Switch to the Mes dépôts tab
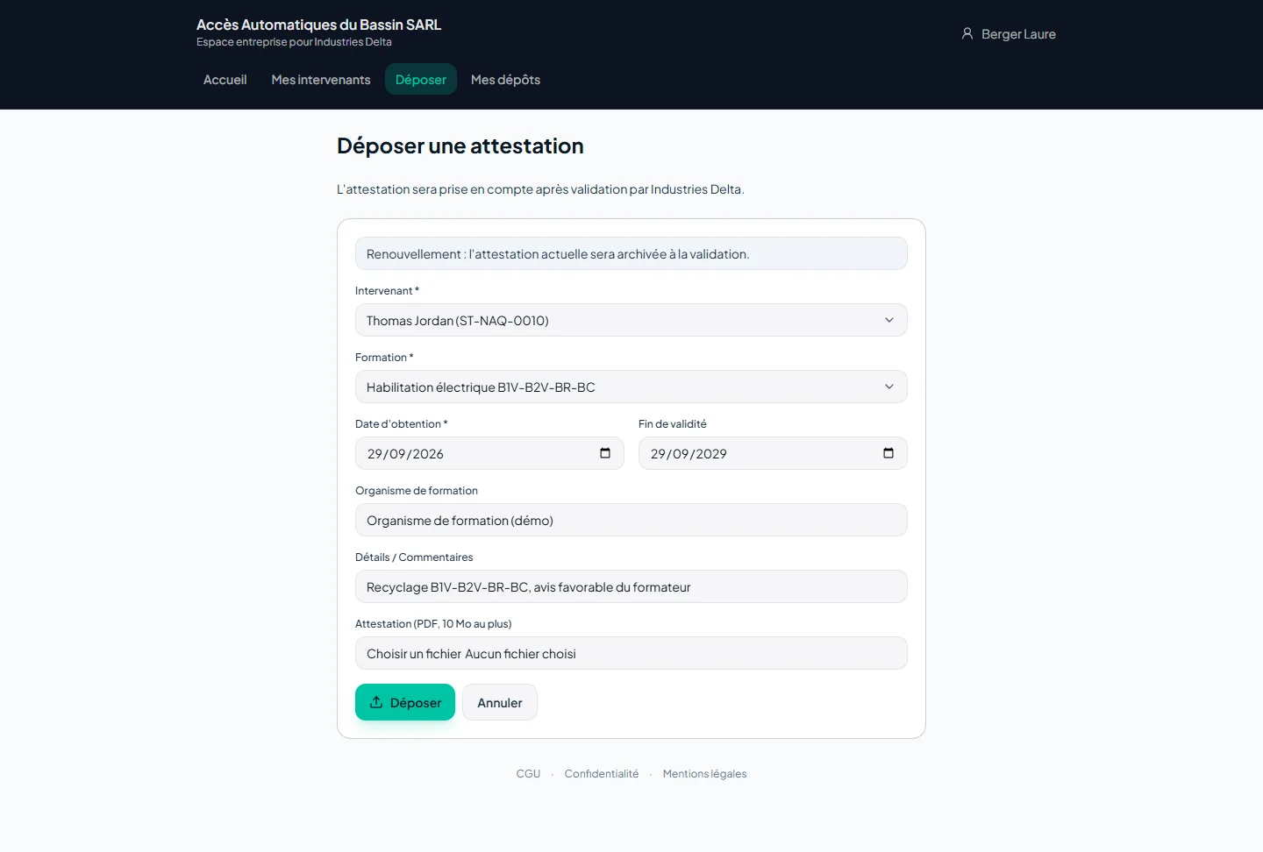The image size is (1263, 852). tap(505, 79)
